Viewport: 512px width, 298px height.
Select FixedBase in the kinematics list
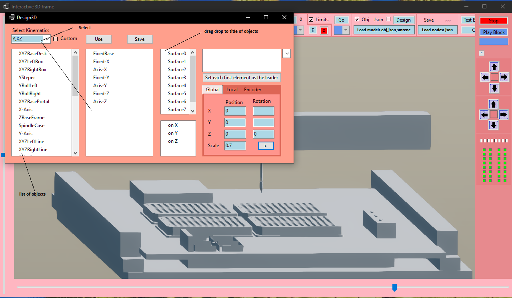click(104, 54)
